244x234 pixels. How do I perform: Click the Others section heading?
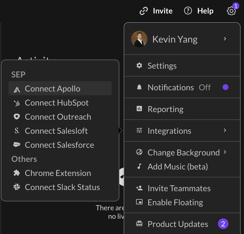[24, 159]
